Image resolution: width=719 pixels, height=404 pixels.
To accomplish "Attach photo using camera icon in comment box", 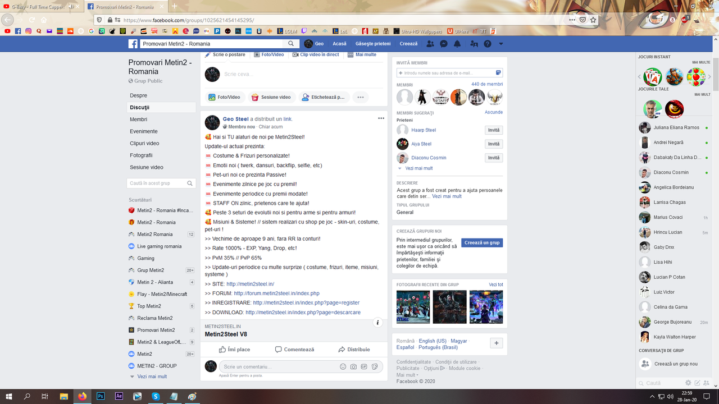I will pyautogui.click(x=353, y=367).
